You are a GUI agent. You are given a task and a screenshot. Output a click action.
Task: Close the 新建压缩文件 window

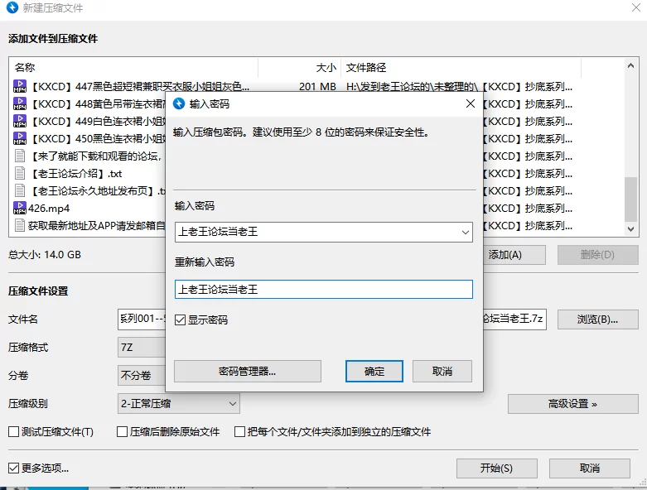[636, 7]
